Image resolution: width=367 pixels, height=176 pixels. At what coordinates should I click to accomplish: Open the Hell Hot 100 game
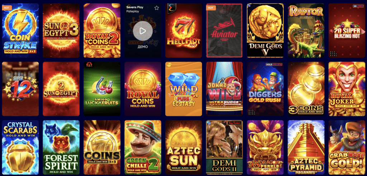pyautogui.click(x=184, y=30)
